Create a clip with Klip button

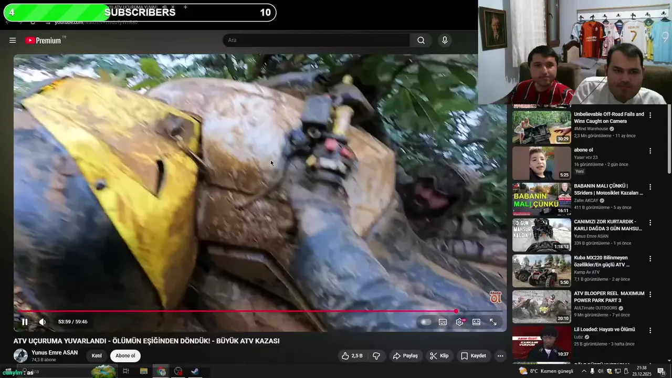[x=439, y=356]
